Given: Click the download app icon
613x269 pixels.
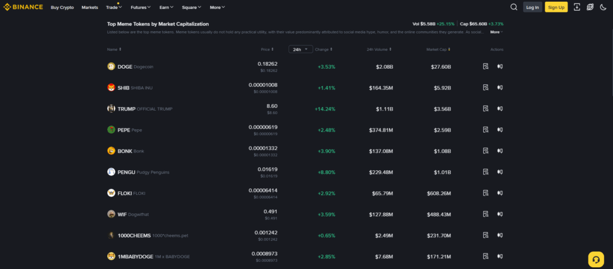Looking at the screenshot, I should 576,7.
